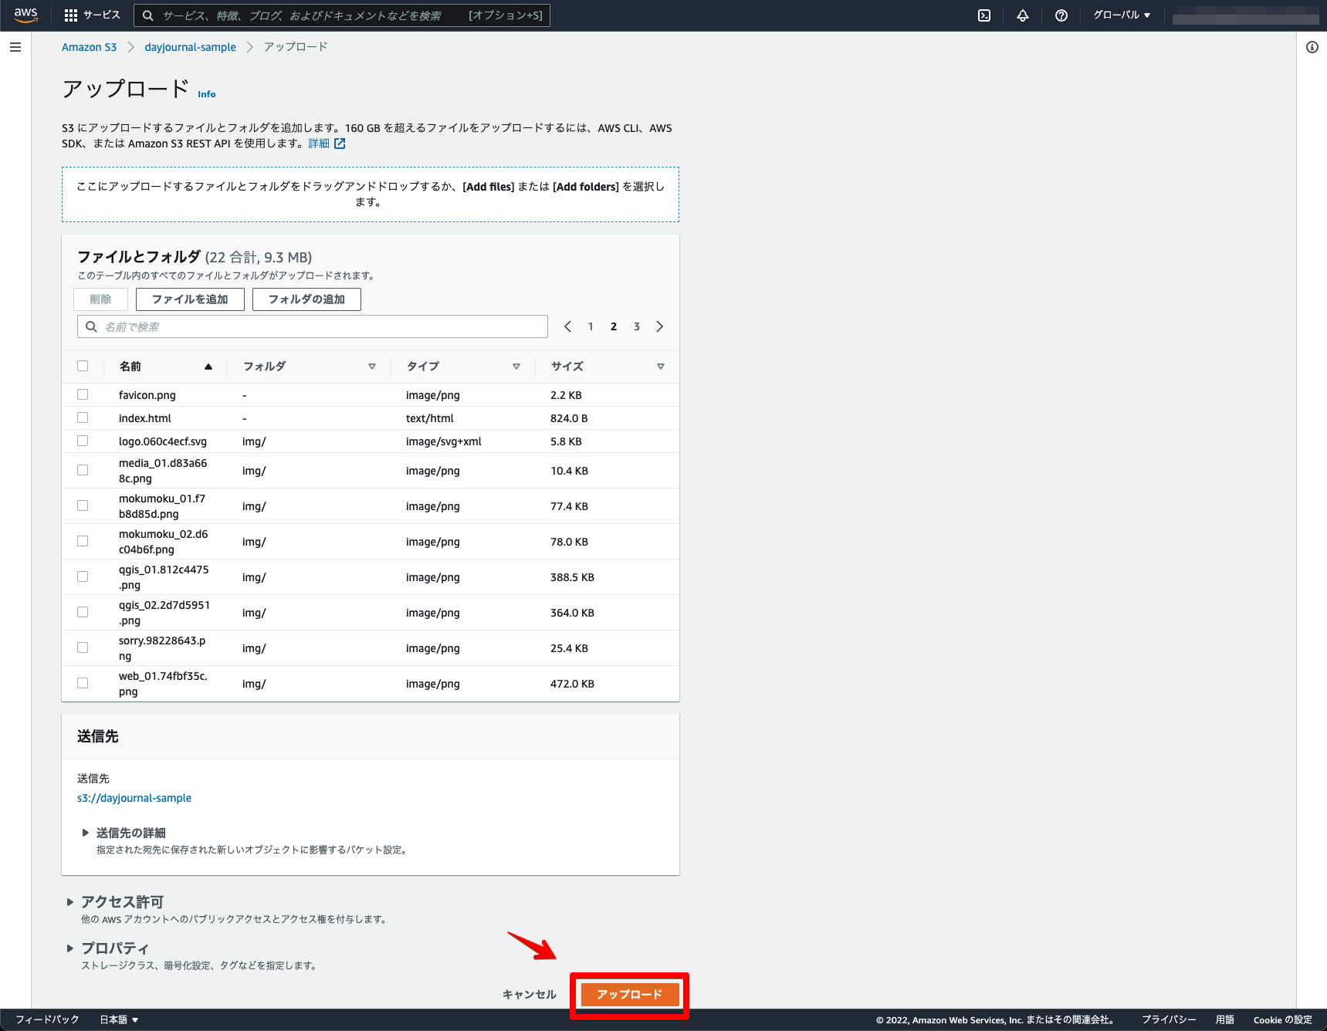Viewport: 1327px width, 1031px height.
Task: Sort by 名前 ascending arrow
Action: tap(208, 367)
